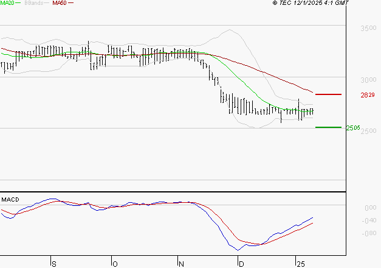Select the 2829 resistance price label
Image resolution: width=381 pixels, height=268 pixels.
pos(367,95)
